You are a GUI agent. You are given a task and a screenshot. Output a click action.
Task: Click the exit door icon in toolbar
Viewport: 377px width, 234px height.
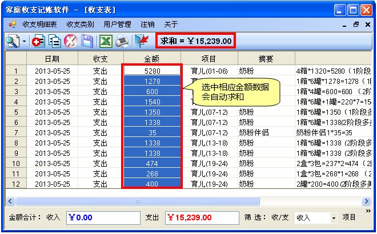pos(142,41)
